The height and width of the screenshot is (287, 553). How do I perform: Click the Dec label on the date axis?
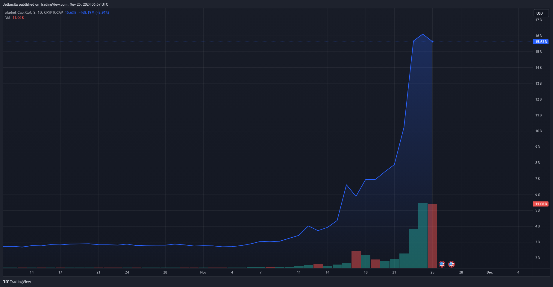pyautogui.click(x=490, y=272)
